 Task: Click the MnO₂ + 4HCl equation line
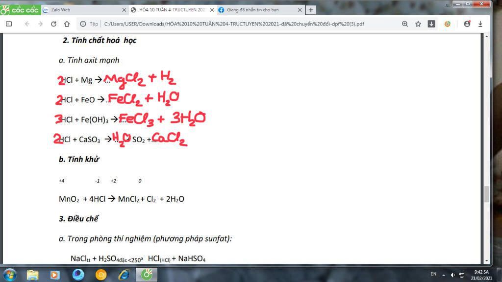122,199
